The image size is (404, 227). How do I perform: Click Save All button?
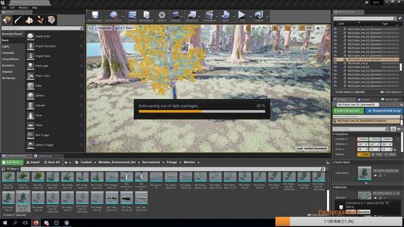point(52,163)
